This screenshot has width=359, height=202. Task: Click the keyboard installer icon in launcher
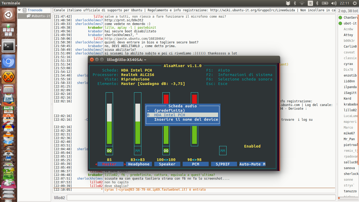[x=9, y=30]
